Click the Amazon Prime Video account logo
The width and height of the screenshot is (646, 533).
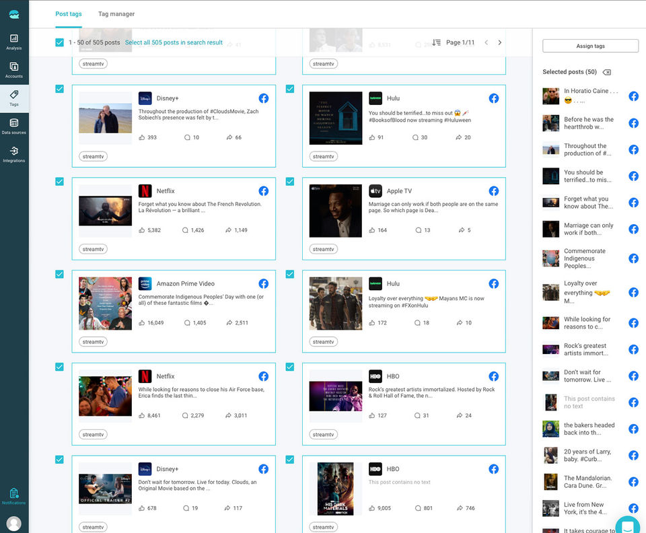tap(145, 283)
